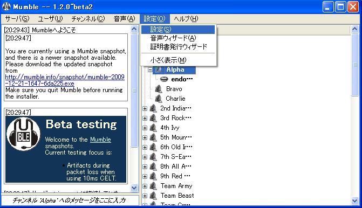Expand the 8th All A channel

click(x=145, y=167)
